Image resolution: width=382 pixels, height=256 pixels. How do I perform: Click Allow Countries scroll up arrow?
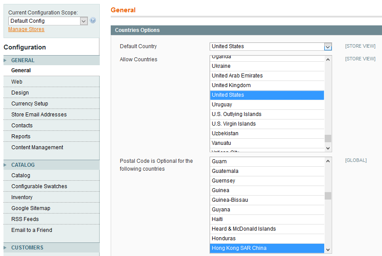(328, 60)
